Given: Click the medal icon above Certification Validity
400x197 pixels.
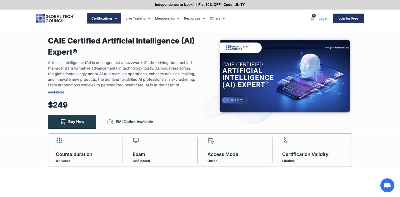Looking at the screenshot, I should (286, 141).
